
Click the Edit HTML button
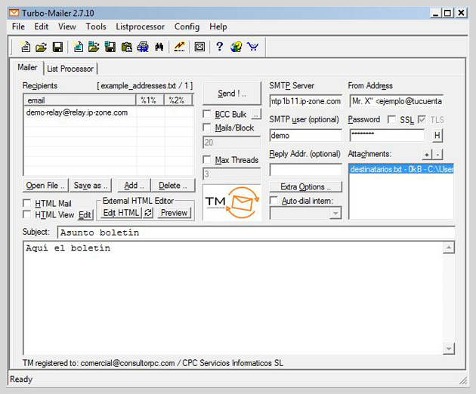122,213
